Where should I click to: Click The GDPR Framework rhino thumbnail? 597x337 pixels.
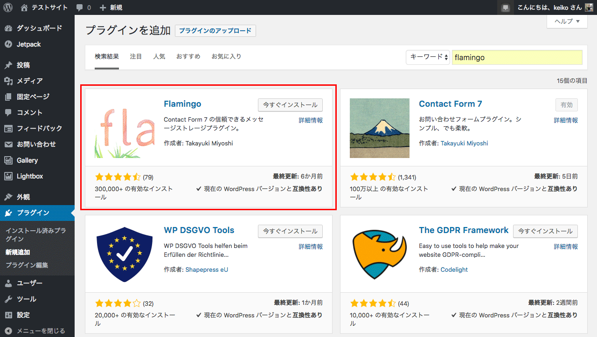(380, 254)
